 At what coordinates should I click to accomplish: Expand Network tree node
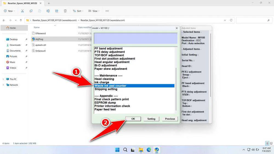(3, 85)
